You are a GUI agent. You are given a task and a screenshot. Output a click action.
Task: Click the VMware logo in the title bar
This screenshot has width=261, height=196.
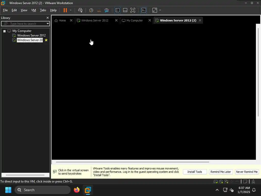point(3,3)
